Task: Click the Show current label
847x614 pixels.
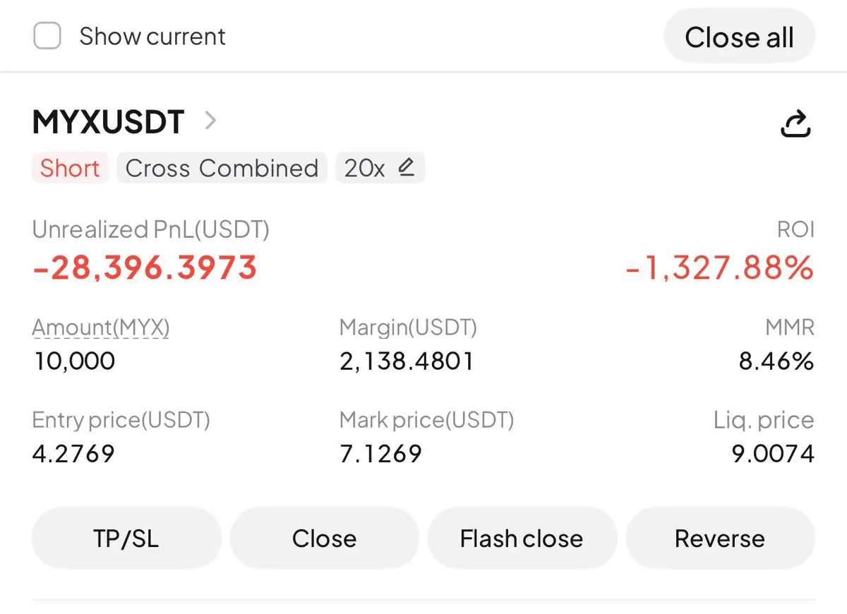Action: (152, 36)
